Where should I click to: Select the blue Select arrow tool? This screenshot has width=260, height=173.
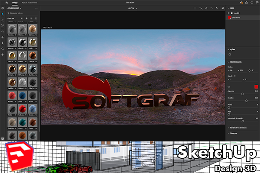pos(3,14)
